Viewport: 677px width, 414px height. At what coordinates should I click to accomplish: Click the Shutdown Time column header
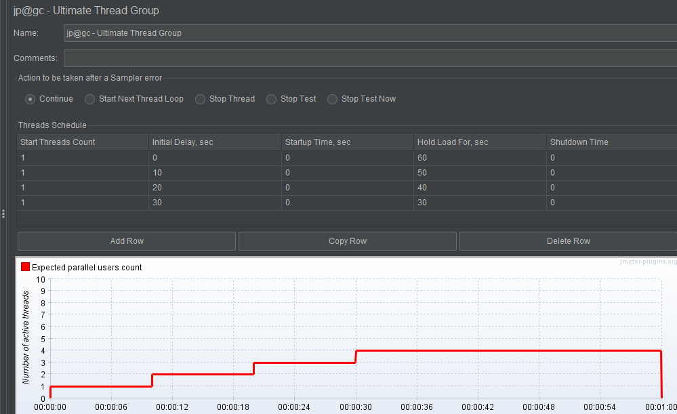(612, 142)
